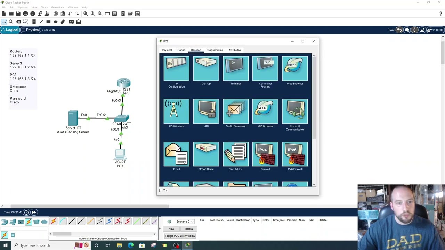
Task: Pick the automatic connection lightning cable
Action: 53,222
